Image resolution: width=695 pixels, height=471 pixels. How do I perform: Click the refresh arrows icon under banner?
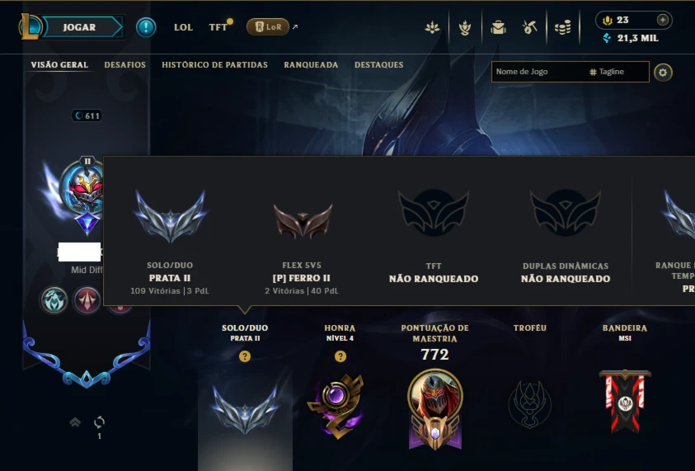point(99,422)
